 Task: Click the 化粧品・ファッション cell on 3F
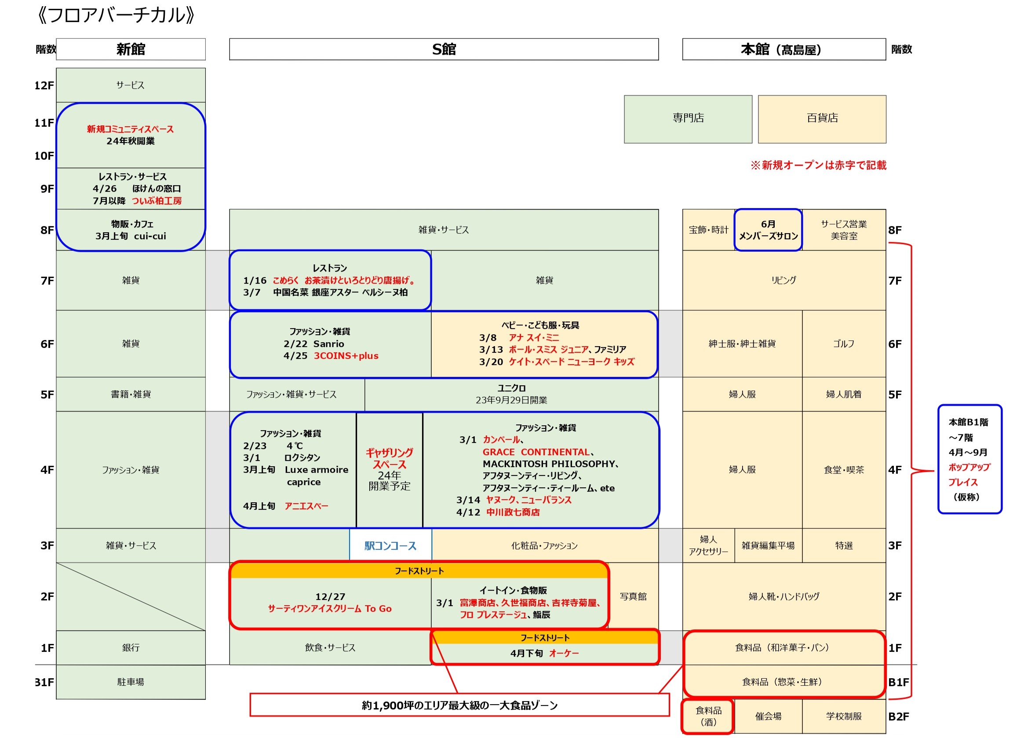coord(545,546)
